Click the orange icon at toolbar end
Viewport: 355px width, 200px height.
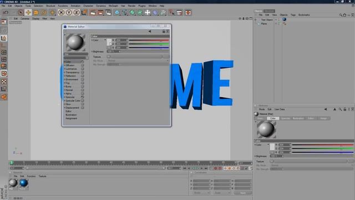pyautogui.click(x=188, y=12)
